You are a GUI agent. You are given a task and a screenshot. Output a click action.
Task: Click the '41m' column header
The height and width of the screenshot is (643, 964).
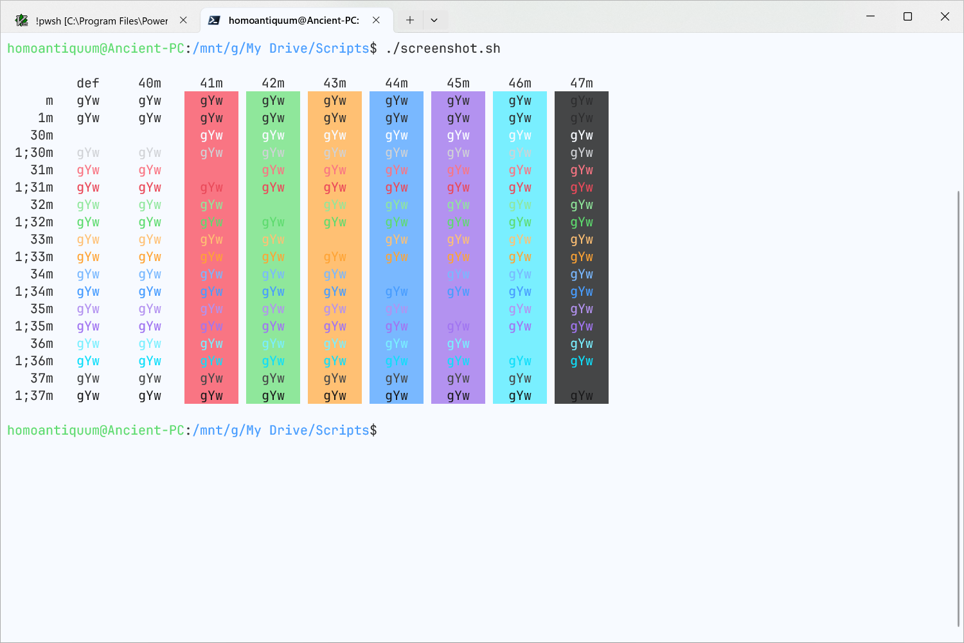click(x=211, y=84)
